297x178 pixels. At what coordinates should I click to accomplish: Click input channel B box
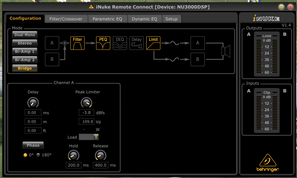pyautogui.click(x=52, y=59)
